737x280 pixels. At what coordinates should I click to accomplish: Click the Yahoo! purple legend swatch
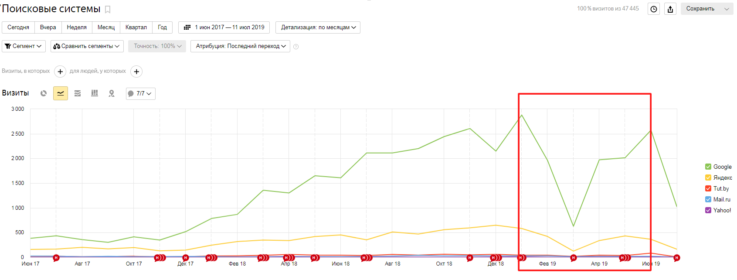[708, 210]
